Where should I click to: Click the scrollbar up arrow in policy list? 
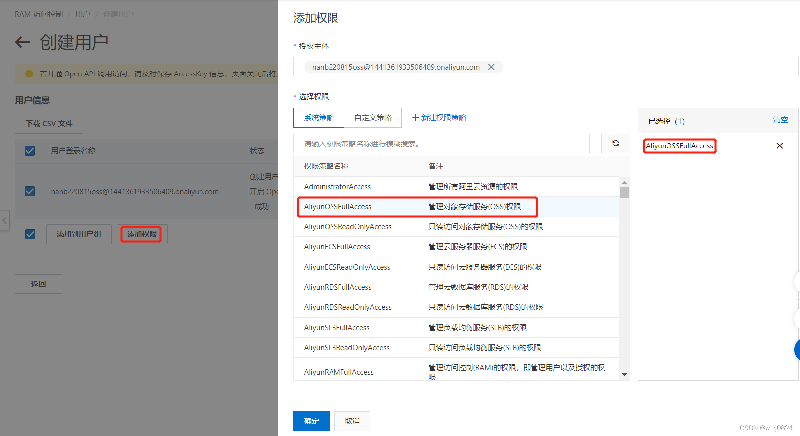click(624, 182)
